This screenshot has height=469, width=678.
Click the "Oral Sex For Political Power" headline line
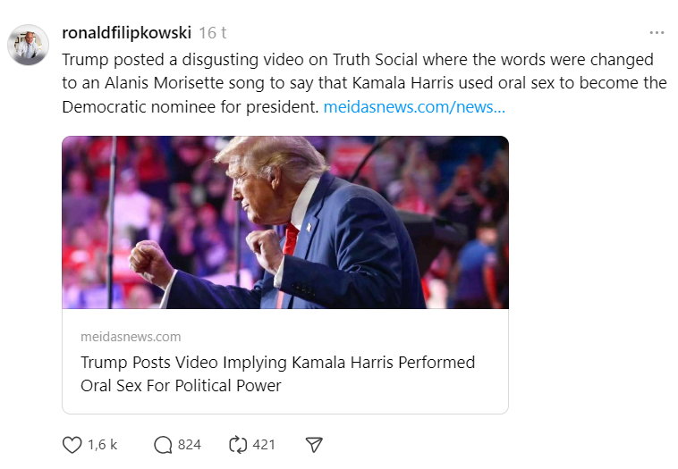tap(181, 386)
